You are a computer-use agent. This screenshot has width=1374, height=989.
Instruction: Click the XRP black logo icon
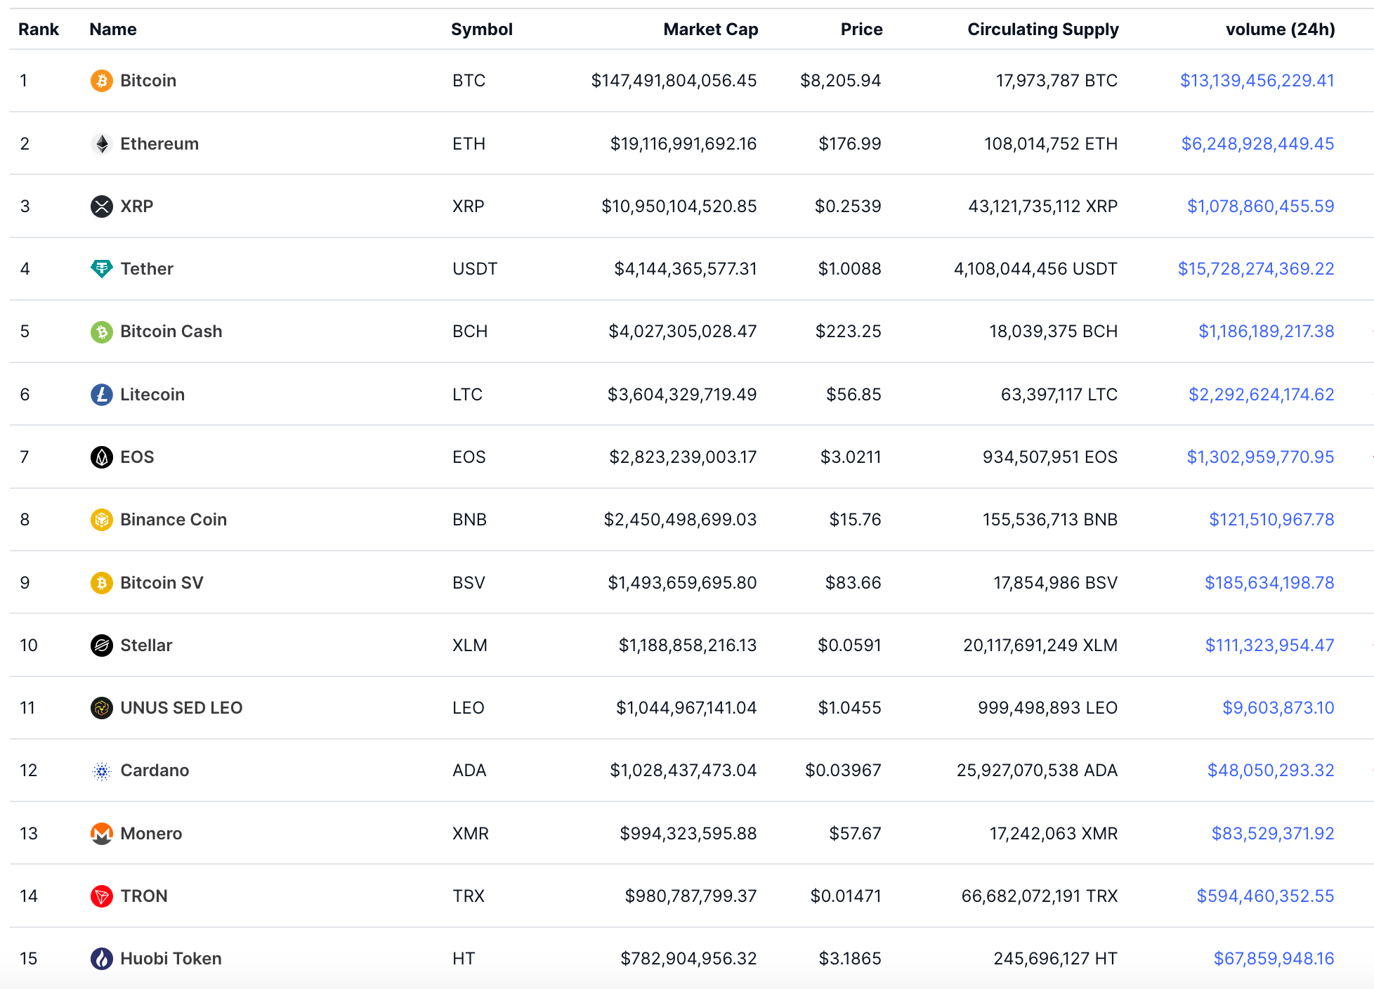(101, 207)
